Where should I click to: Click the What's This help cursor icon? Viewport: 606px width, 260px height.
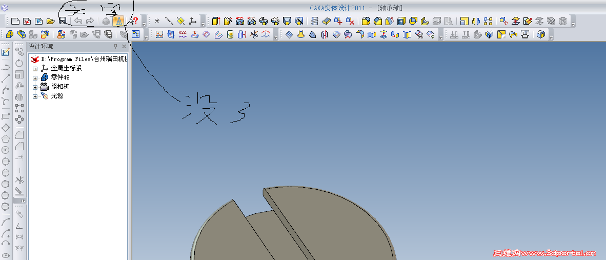pyautogui.click(x=134, y=21)
